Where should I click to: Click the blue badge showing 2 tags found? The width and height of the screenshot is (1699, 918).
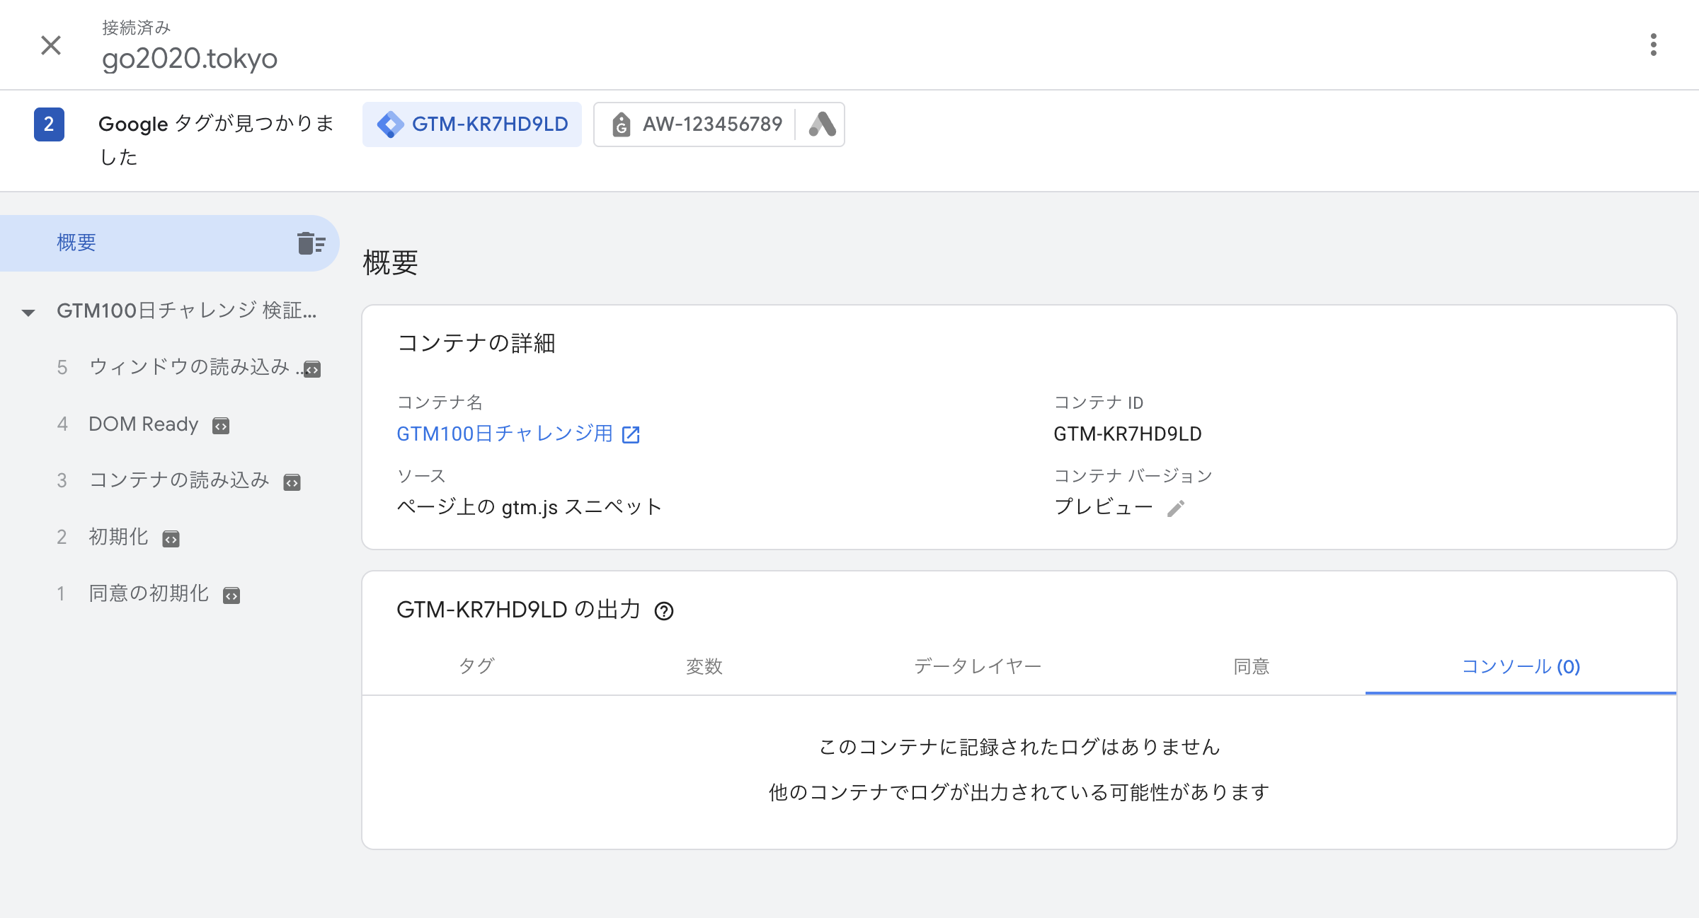click(x=49, y=124)
